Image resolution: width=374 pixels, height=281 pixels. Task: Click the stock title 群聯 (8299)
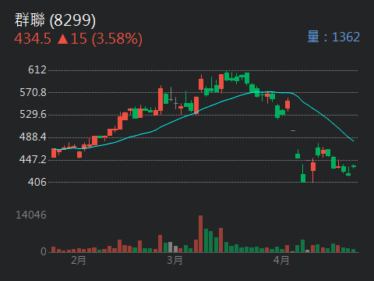pyautogui.click(x=55, y=20)
